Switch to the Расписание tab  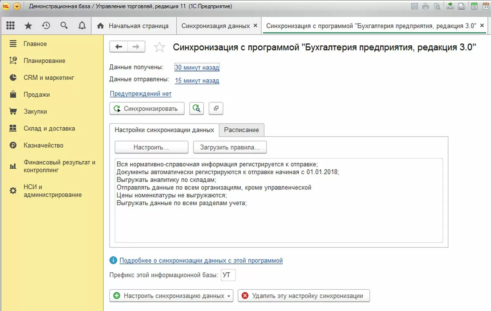coord(242,130)
